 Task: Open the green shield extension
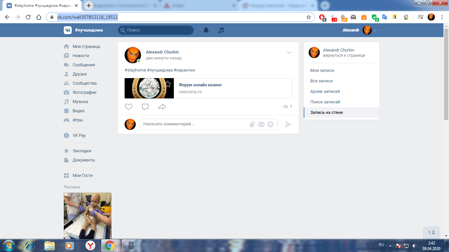pos(375,17)
